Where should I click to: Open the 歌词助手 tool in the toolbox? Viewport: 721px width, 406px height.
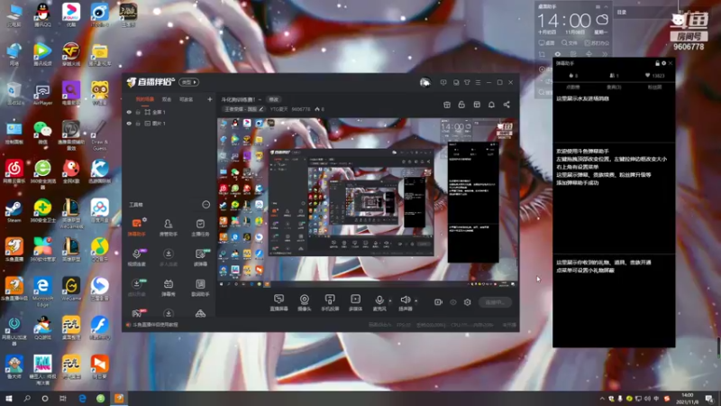pyautogui.click(x=200, y=287)
